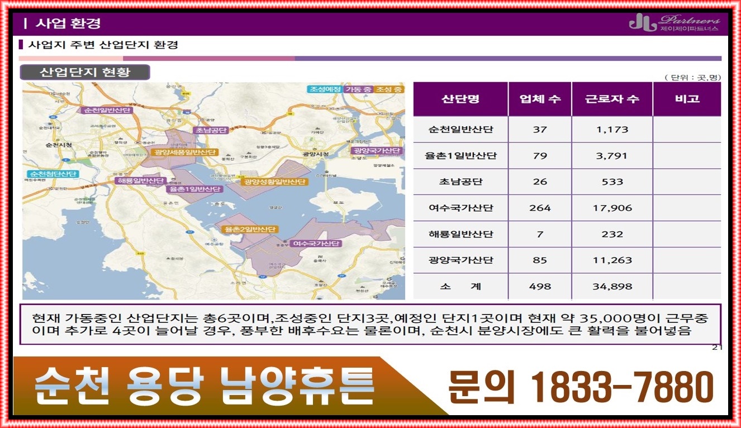This screenshot has width=741, height=428.
Task: Click the company count cell 26
Action: pos(540,182)
